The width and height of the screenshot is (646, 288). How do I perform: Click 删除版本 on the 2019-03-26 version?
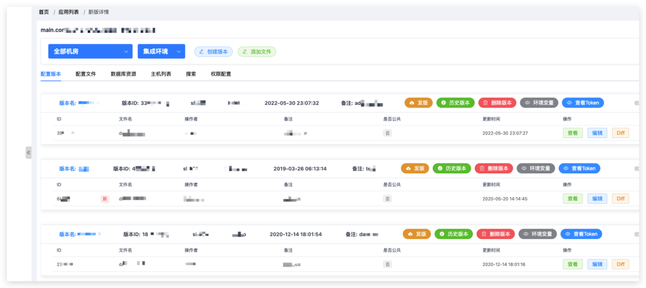coord(494,168)
